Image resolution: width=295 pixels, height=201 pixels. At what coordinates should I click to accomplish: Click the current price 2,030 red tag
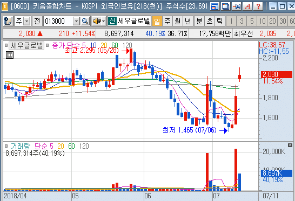(x=277, y=74)
